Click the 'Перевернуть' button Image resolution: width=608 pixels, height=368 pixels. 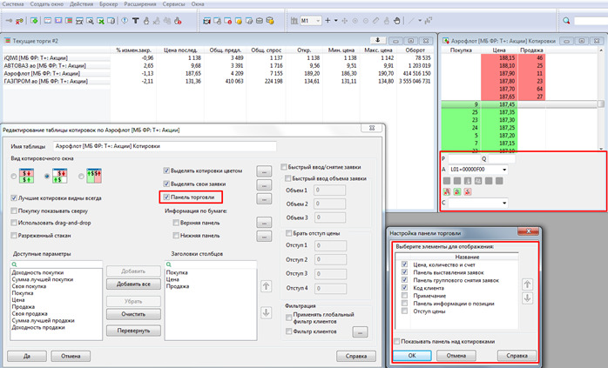tap(133, 331)
